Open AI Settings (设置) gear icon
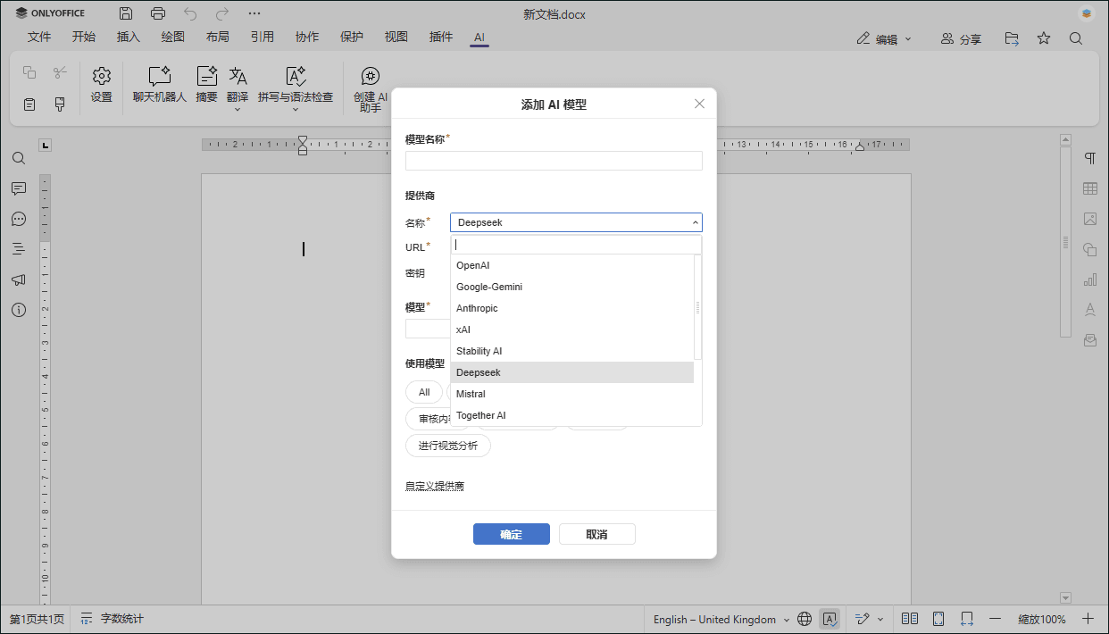 coord(102,85)
